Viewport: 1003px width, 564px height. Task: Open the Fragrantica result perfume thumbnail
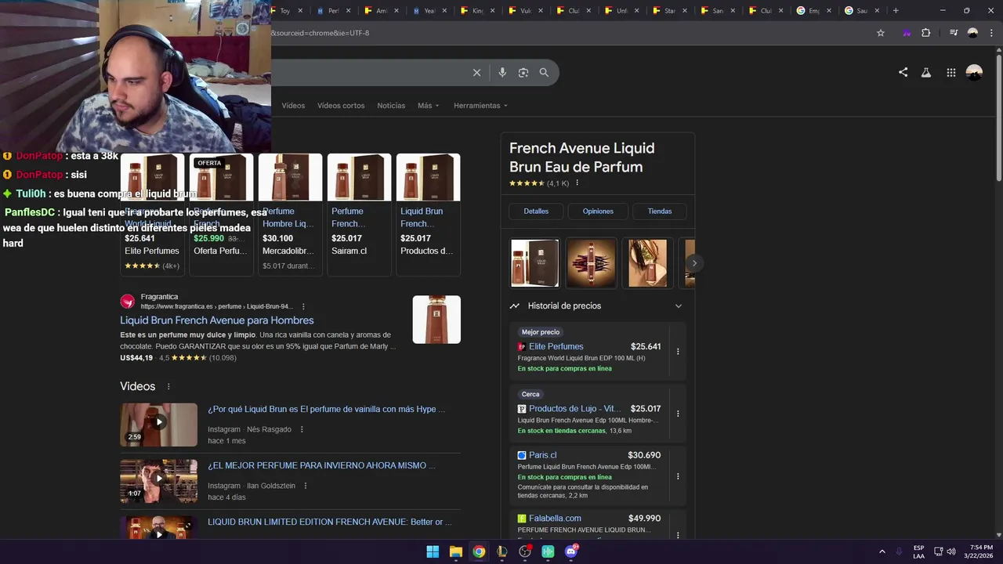(436, 320)
